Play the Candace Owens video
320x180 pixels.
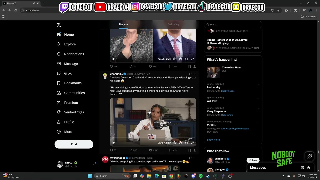pos(113,143)
